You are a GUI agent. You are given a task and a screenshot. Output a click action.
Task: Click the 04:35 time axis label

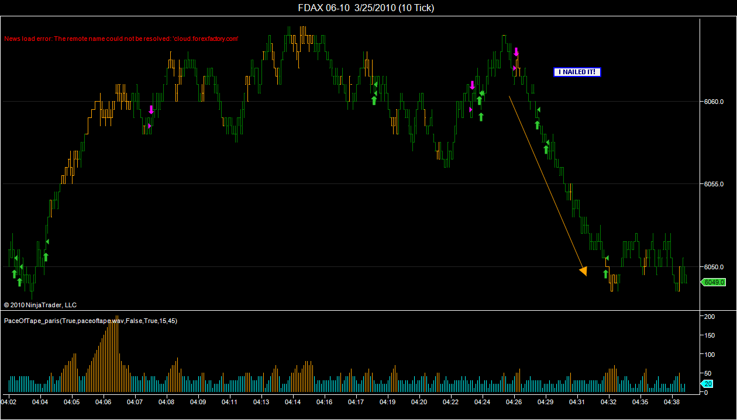[x=640, y=402]
